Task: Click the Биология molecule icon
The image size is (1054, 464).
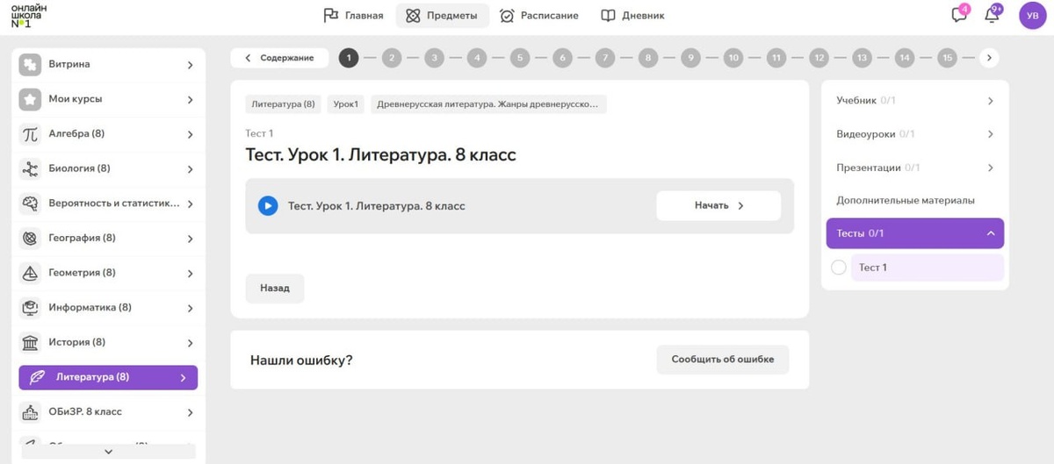Action: point(31,169)
